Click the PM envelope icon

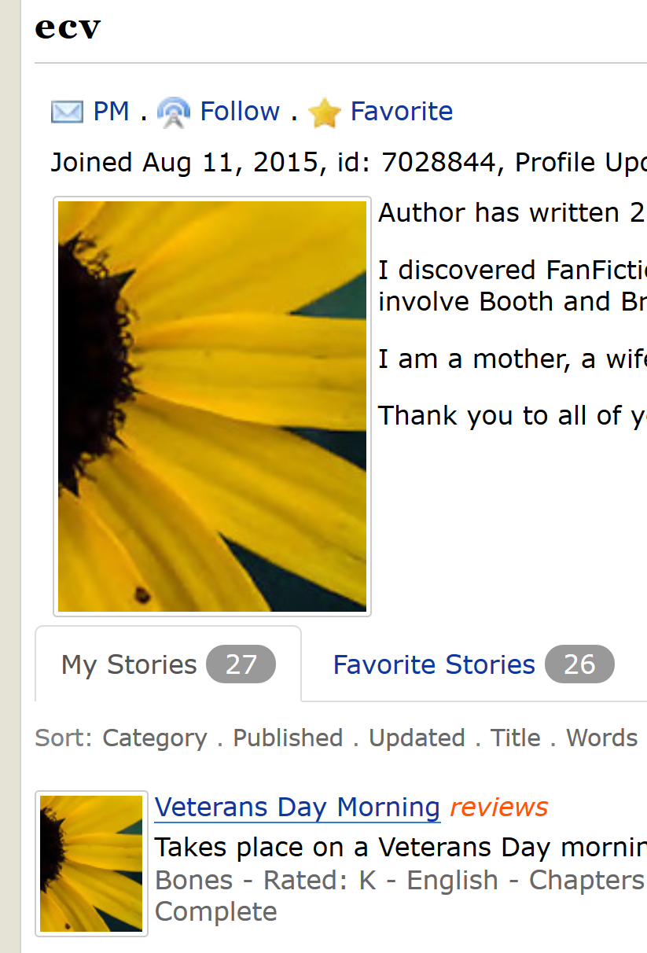(67, 112)
